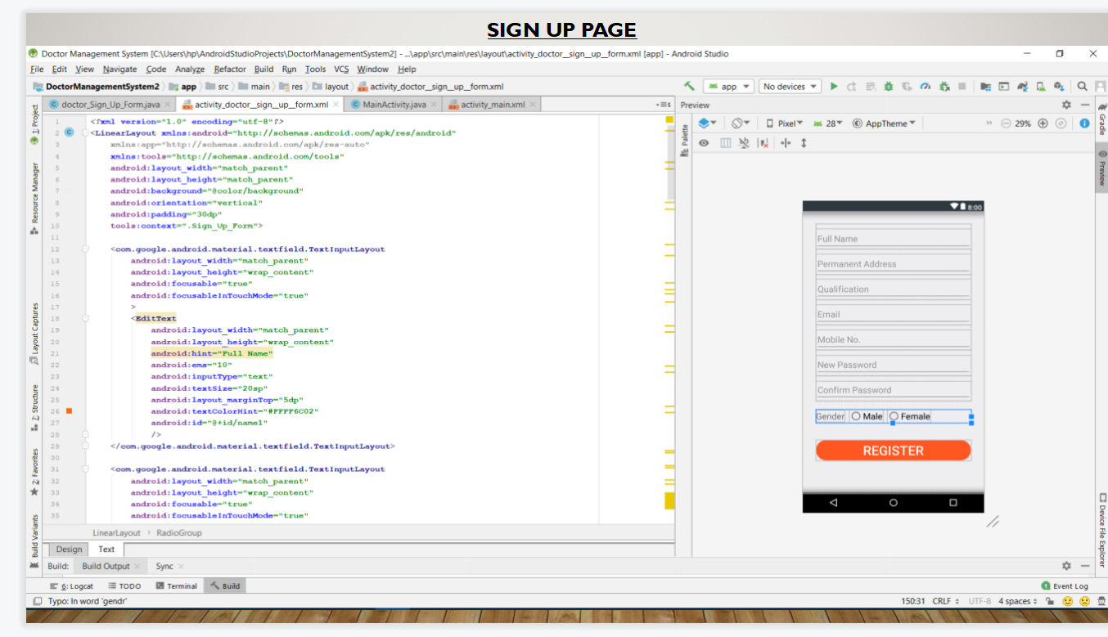The height and width of the screenshot is (637, 1108).
Task: Start debugging with the bug icon
Action: click(889, 86)
